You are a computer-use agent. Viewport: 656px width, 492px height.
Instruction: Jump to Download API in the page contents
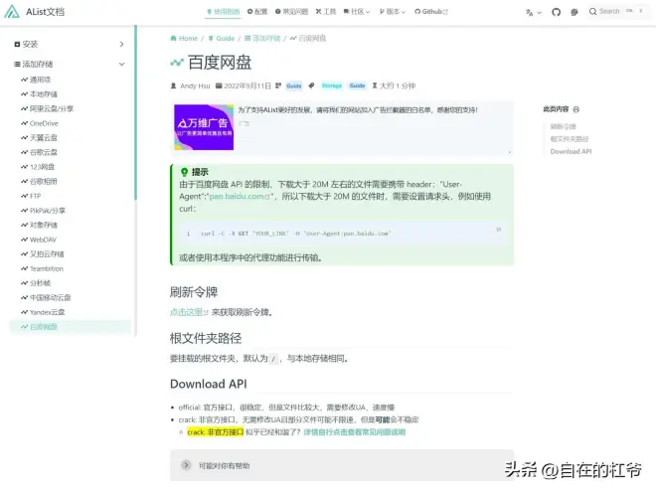click(572, 151)
